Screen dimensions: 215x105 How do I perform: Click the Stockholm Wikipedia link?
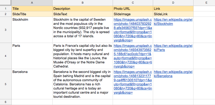173,22
